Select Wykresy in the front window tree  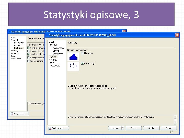click(x=53, y=57)
